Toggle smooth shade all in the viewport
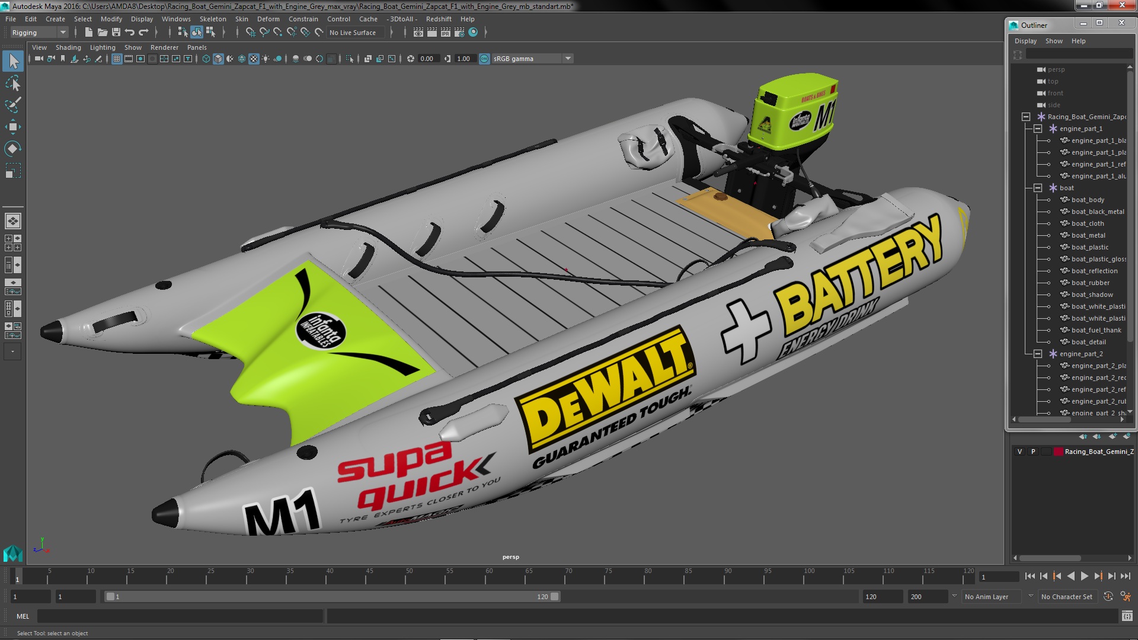Viewport: 1138px width, 640px height. [x=218, y=59]
